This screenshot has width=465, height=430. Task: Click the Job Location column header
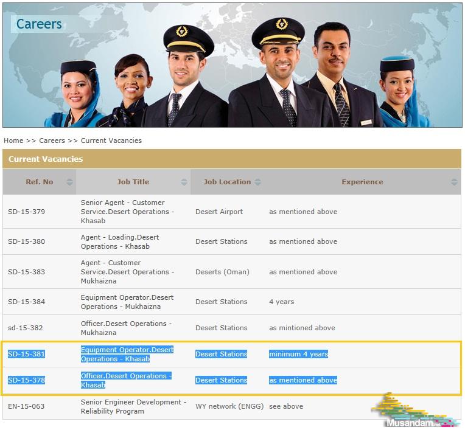click(227, 182)
